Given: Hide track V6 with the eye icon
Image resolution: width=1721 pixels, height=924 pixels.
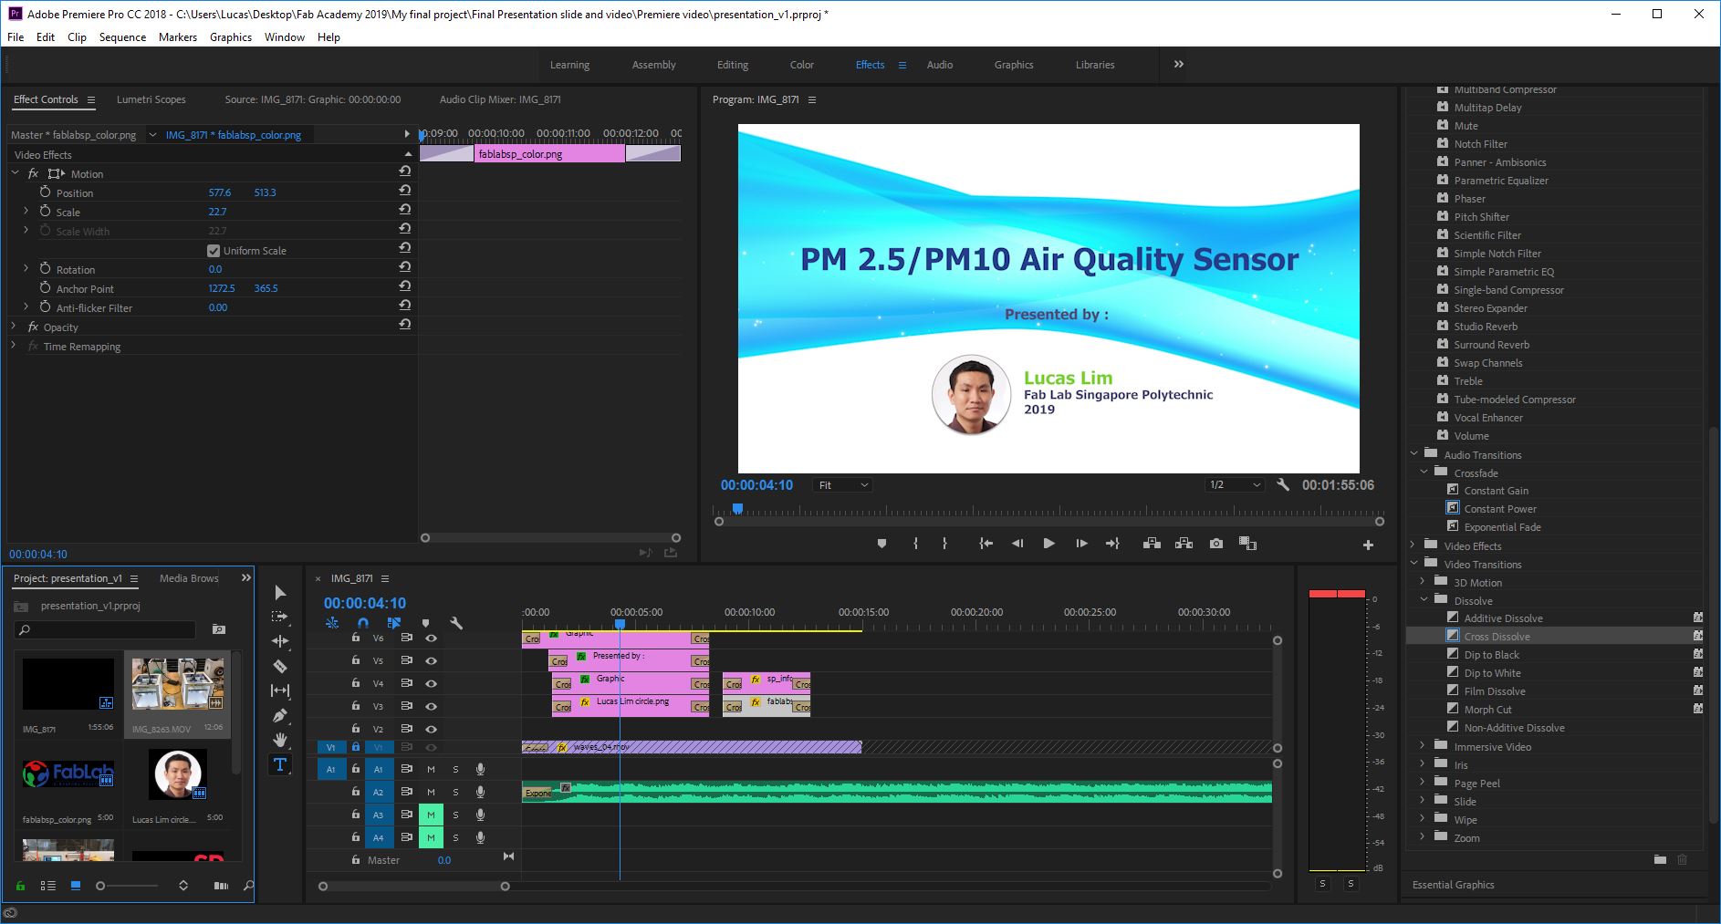Looking at the screenshot, I should [x=431, y=638].
